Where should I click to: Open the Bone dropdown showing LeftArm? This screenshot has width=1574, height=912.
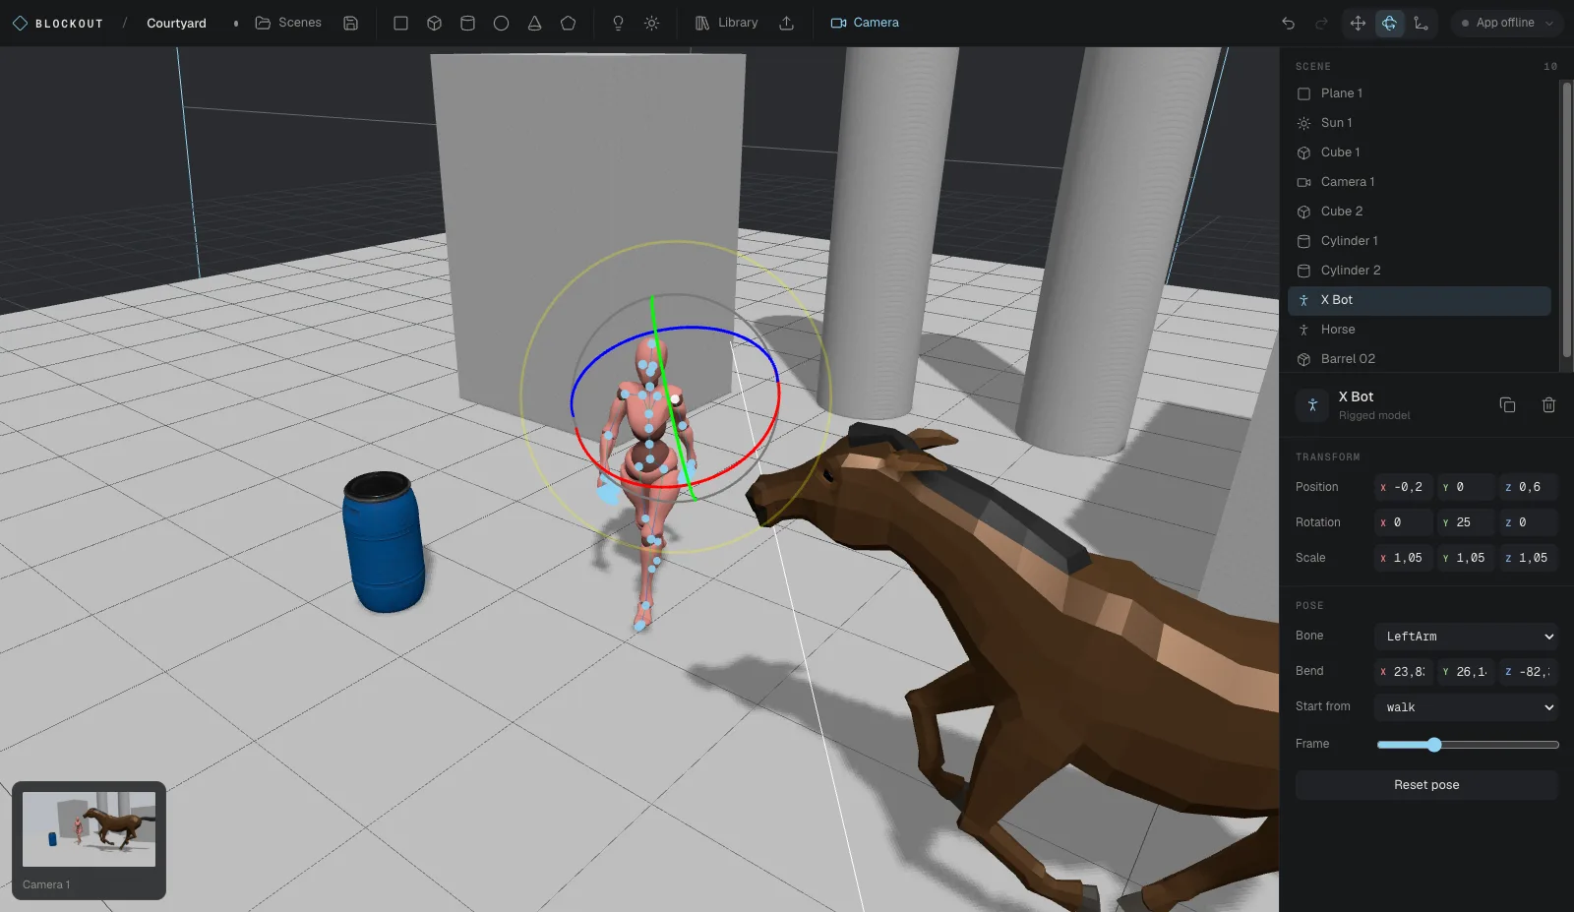(x=1466, y=637)
